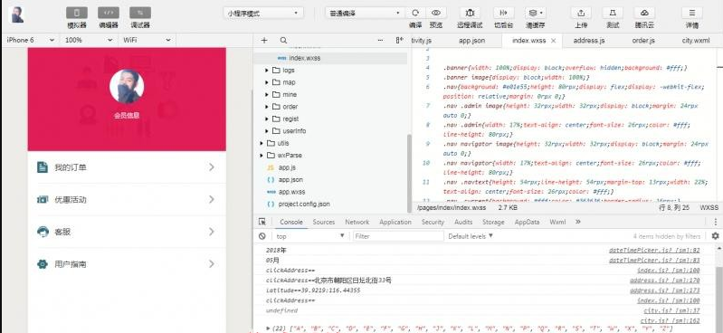Toggle the 编辑器 editor panel button

[109, 13]
